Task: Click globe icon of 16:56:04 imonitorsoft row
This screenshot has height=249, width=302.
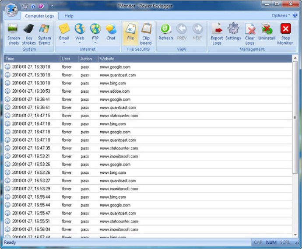Action: 7,229
